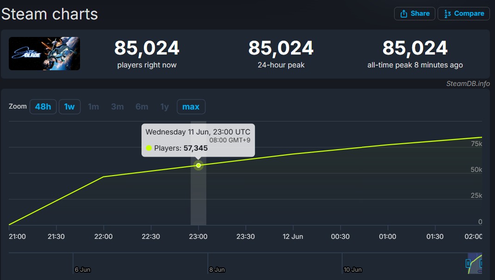Select the 48h zoom range
The image size is (495, 280).
tap(43, 107)
